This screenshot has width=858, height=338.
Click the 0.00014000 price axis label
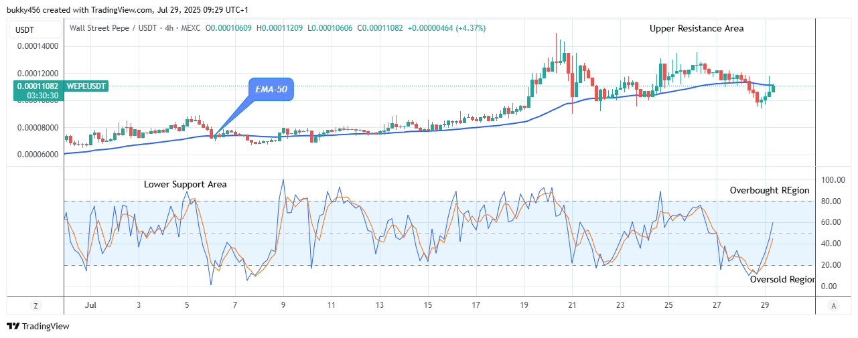coord(38,46)
